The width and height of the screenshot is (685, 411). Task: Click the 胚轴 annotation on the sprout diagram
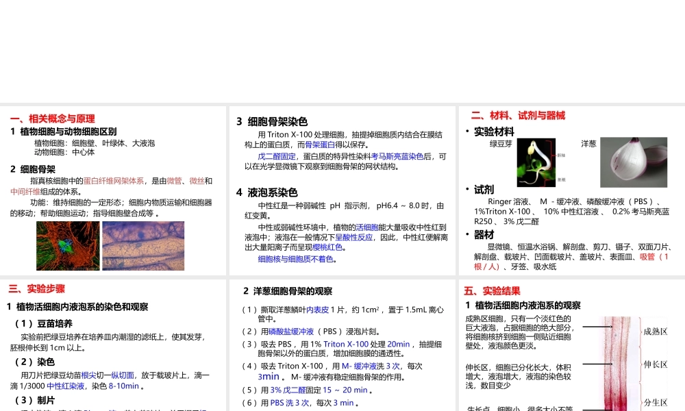[x=562, y=155]
